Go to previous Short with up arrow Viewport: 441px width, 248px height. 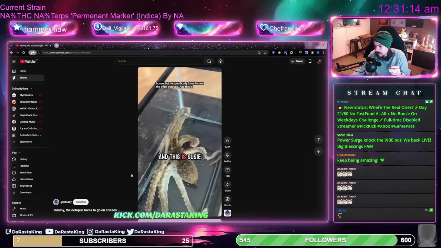319,139
